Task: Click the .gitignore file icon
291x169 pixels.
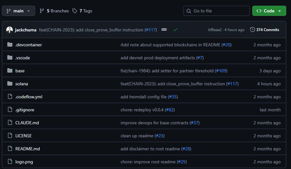Action: click(10, 110)
